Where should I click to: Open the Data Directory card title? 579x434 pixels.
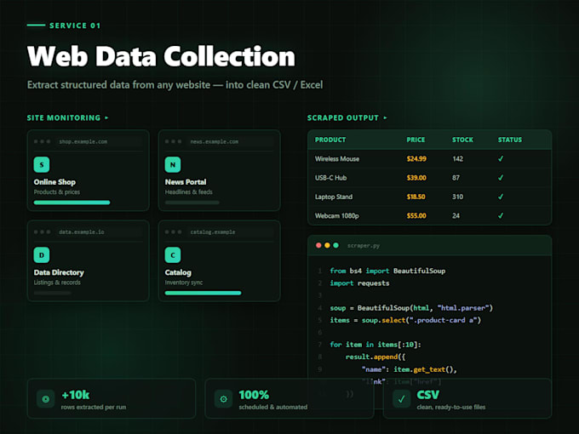coord(59,272)
